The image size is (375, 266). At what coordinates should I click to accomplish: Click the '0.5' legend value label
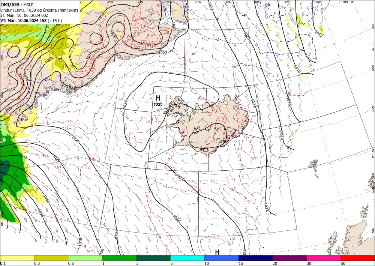coord(71,263)
